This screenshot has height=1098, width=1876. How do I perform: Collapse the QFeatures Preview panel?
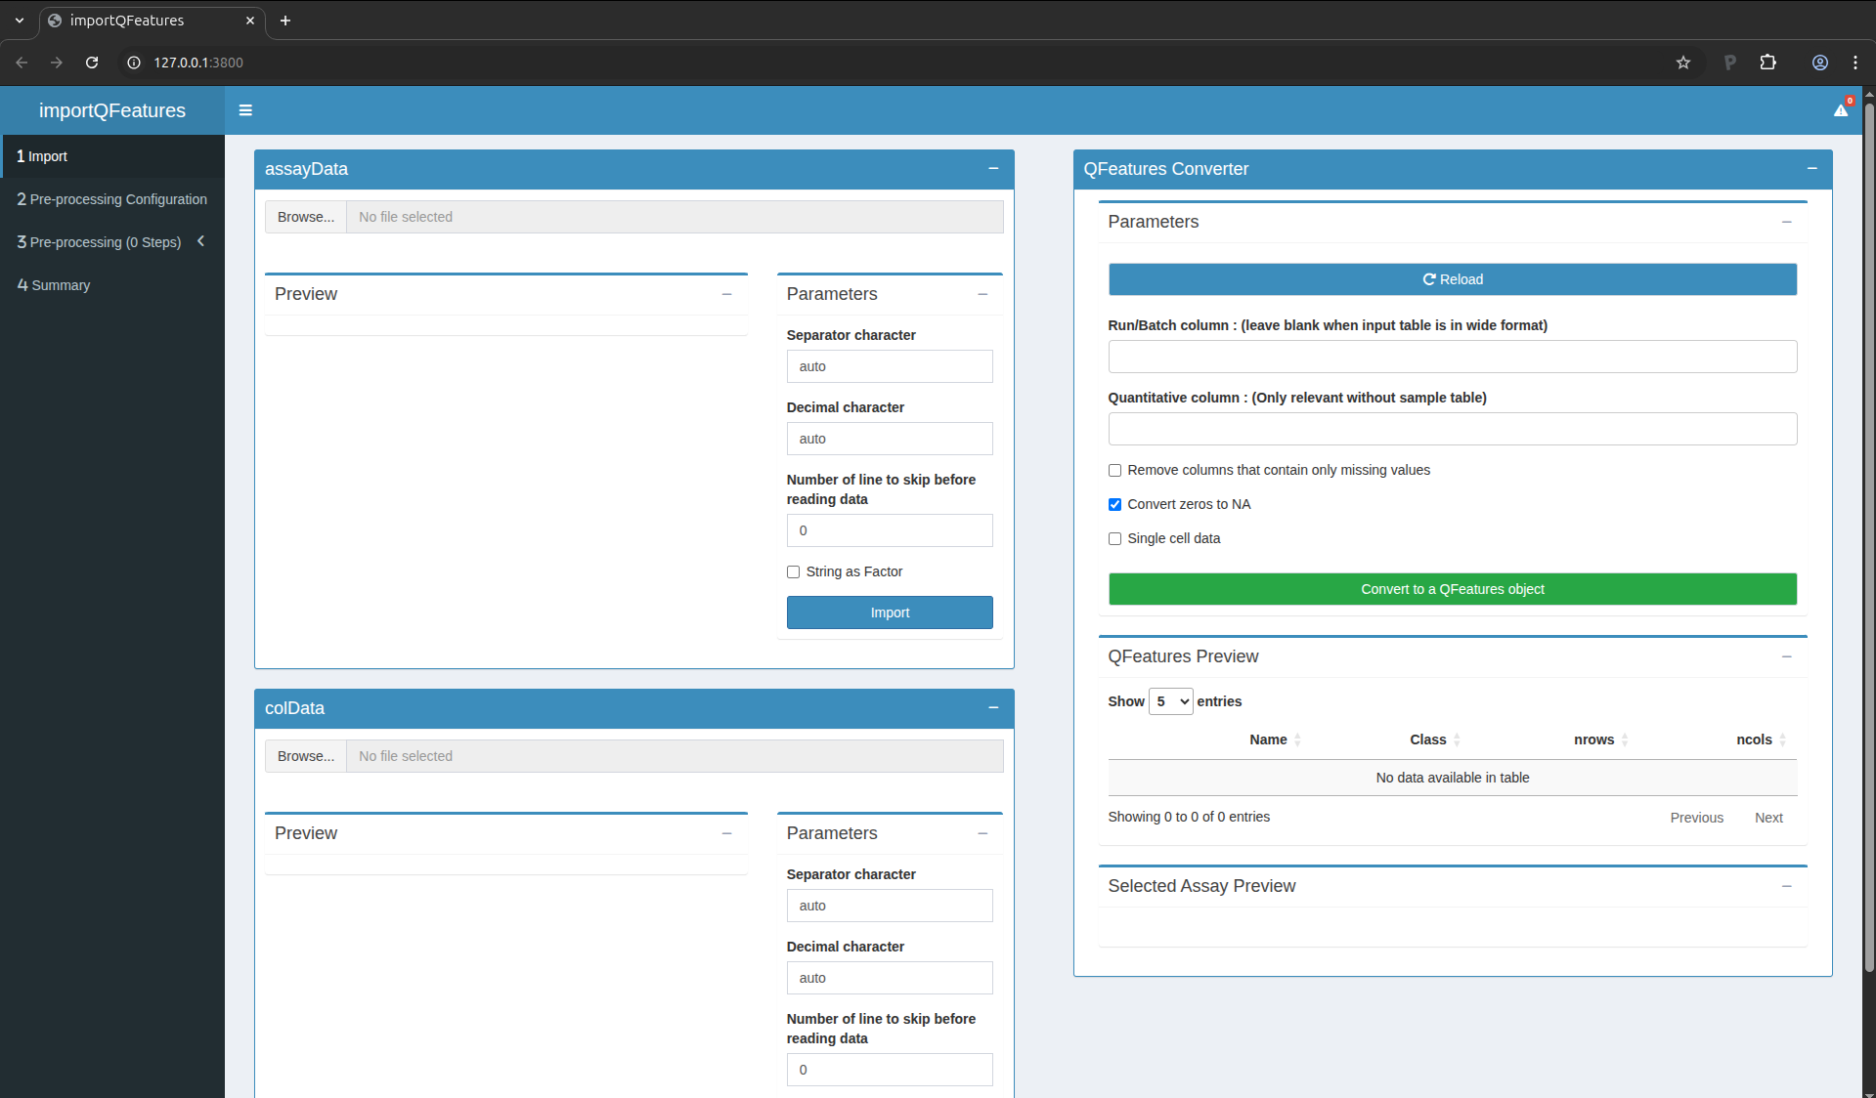1787,656
